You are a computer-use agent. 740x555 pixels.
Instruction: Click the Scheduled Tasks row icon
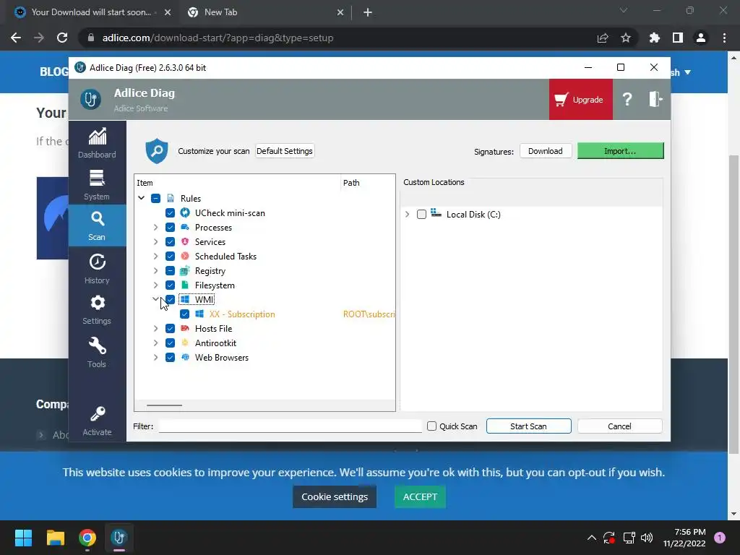185,257
